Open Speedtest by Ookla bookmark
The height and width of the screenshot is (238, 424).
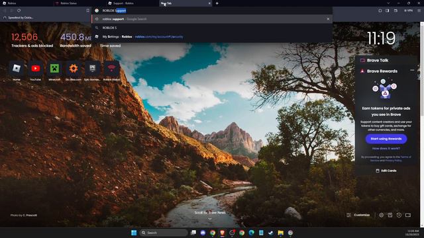[18, 18]
